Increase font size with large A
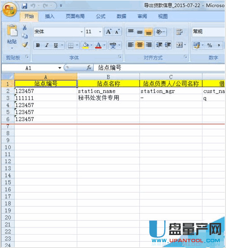The width and height of the screenshot is (227, 248). (109, 32)
